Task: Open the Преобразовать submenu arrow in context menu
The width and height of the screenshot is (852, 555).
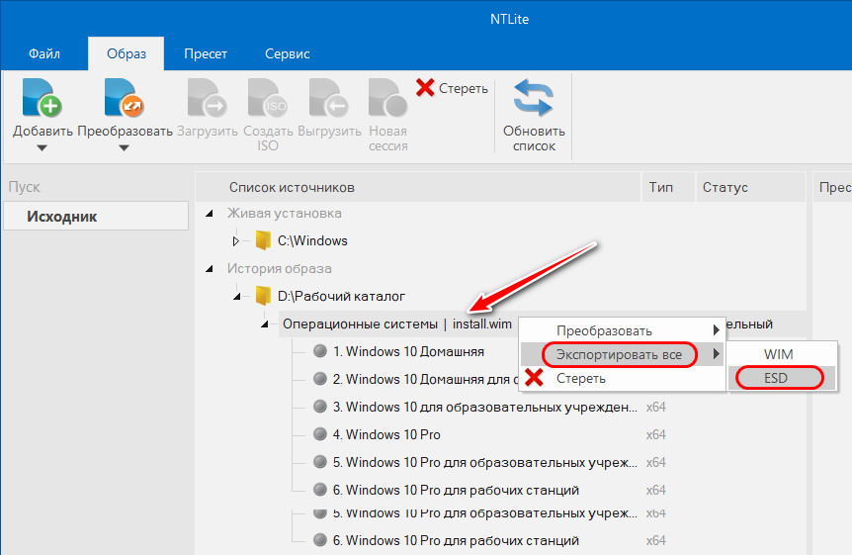Action: (717, 330)
